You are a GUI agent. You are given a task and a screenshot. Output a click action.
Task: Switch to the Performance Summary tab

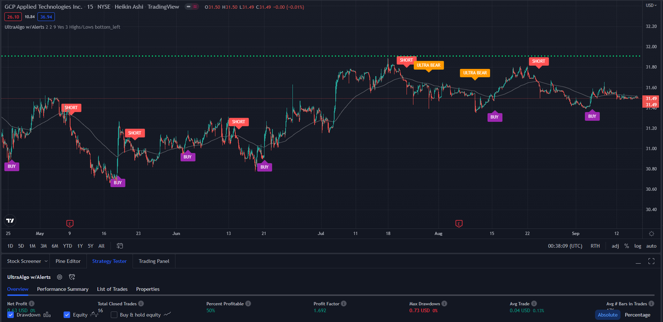[x=62, y=289]
